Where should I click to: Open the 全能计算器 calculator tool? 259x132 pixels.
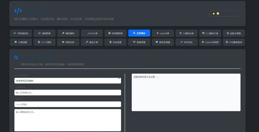click(234, 33)
